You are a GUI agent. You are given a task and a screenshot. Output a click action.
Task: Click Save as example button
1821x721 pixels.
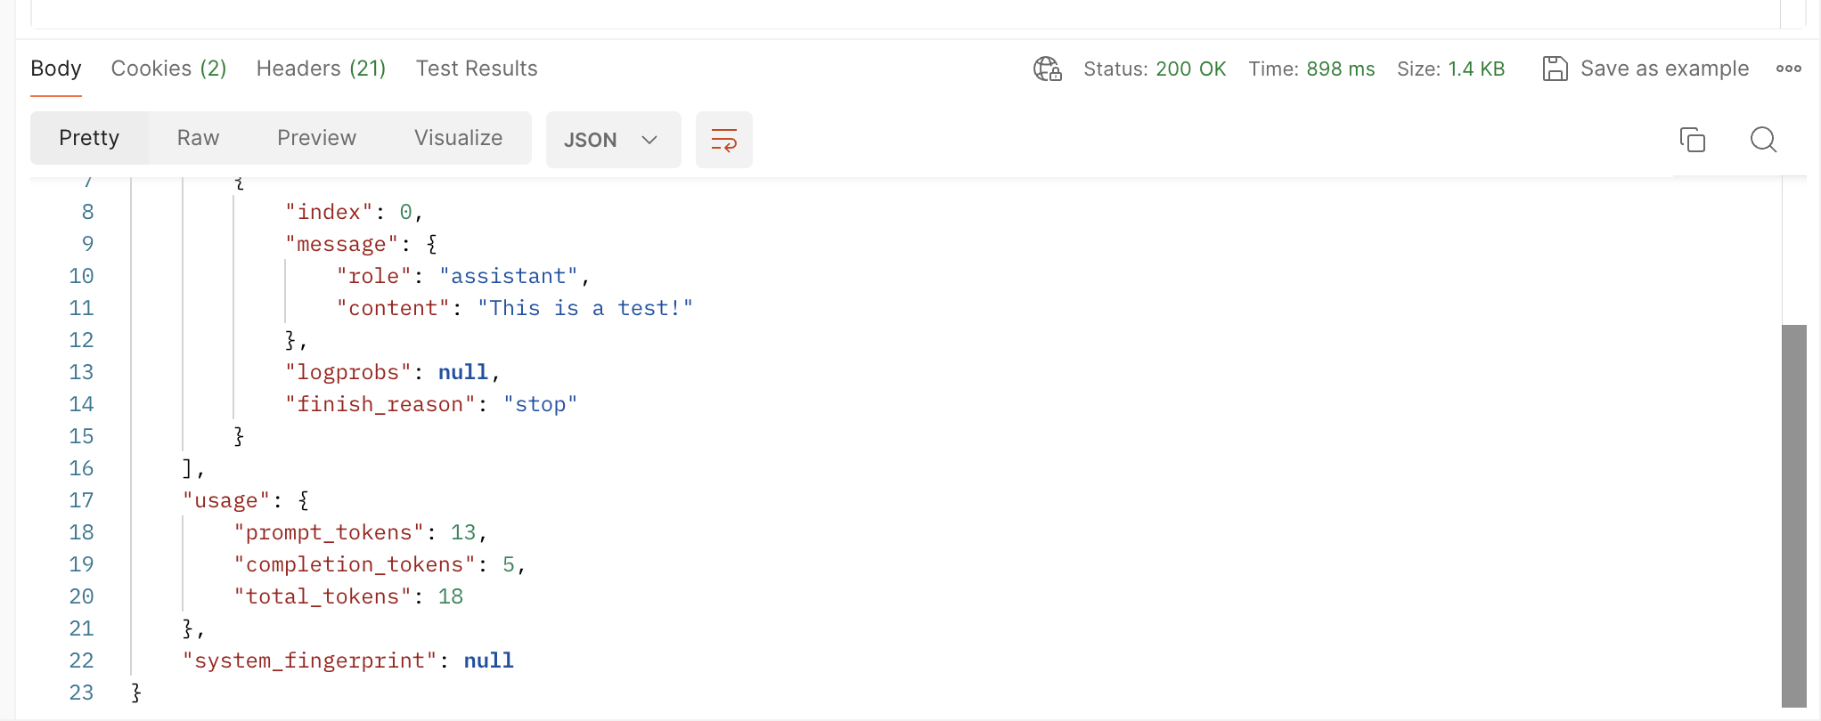pyautogui.click(x=1645, y=69)
